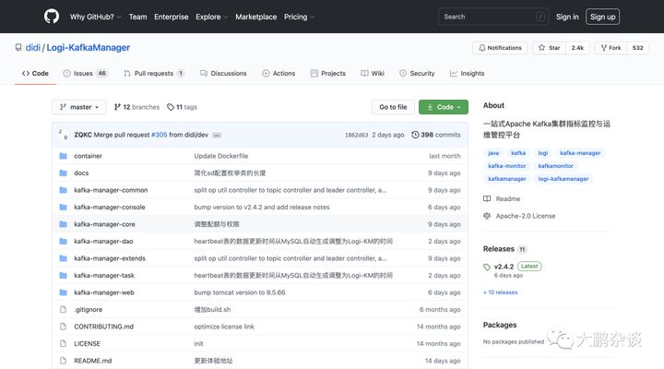This screenshot has width=664, height=369.
Task: View the 398 commits history
Action: click(436, 135)
